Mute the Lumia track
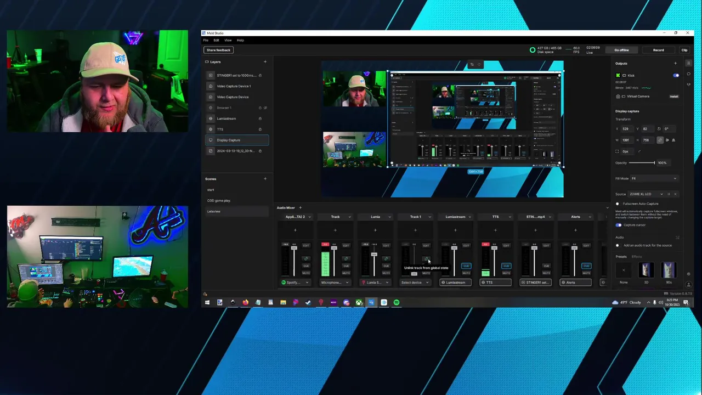Image resolution: width=702 pixels, height=395 pixels. tap(386, 273)
